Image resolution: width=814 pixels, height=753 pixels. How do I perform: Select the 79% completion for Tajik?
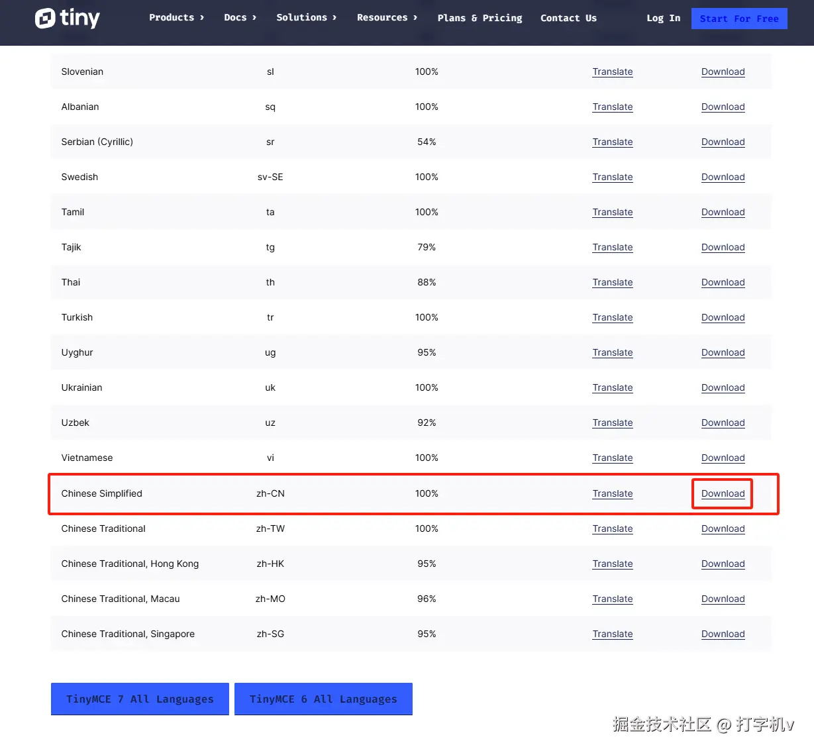(427, 247)
